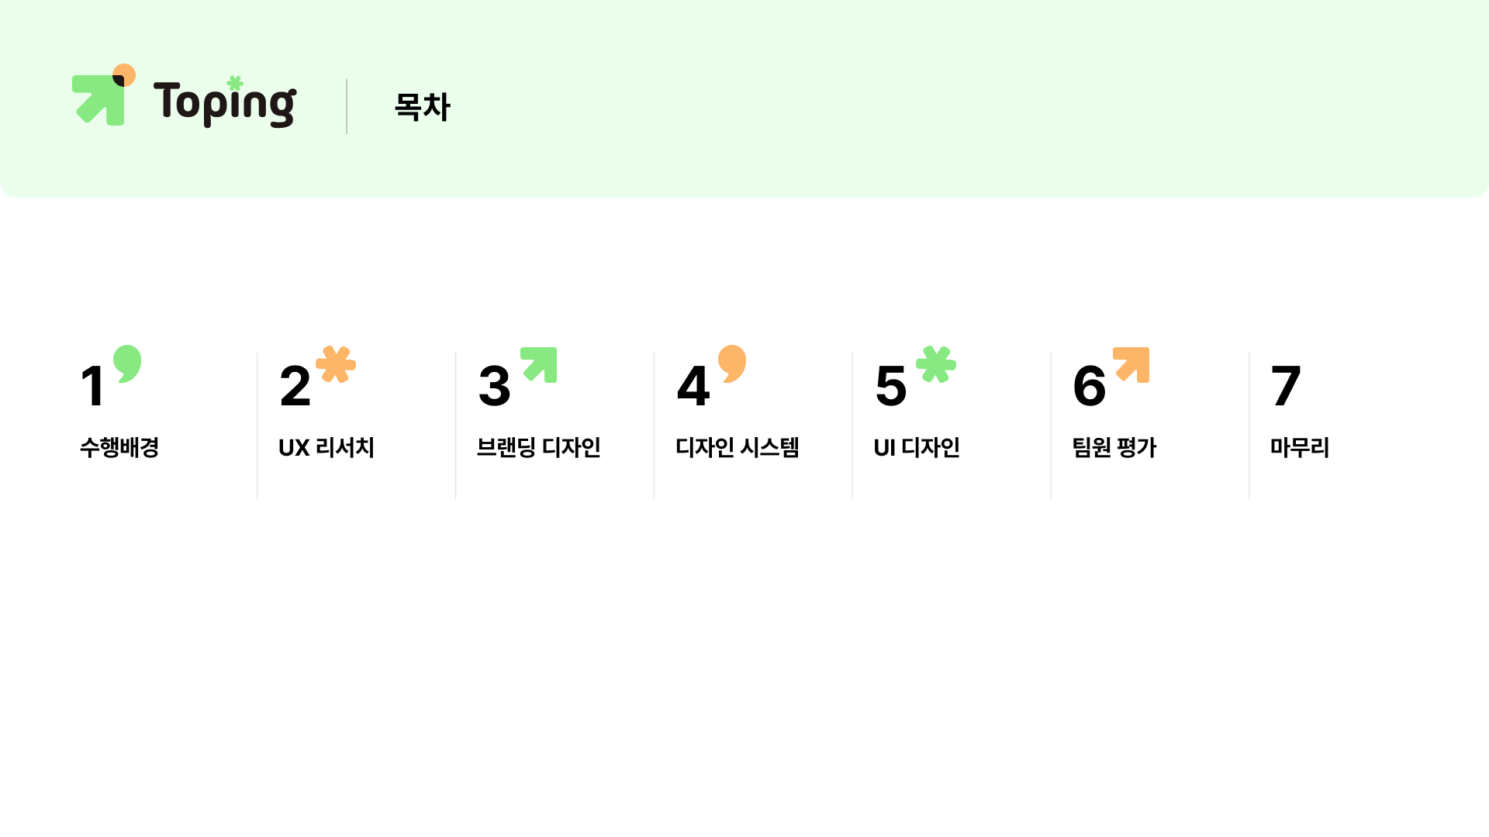
Task: Select the 디자인 시스템 label
Action: [738, 447]
